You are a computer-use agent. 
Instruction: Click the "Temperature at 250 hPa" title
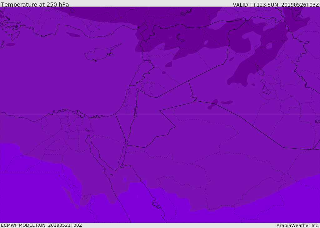pos(35,5)
